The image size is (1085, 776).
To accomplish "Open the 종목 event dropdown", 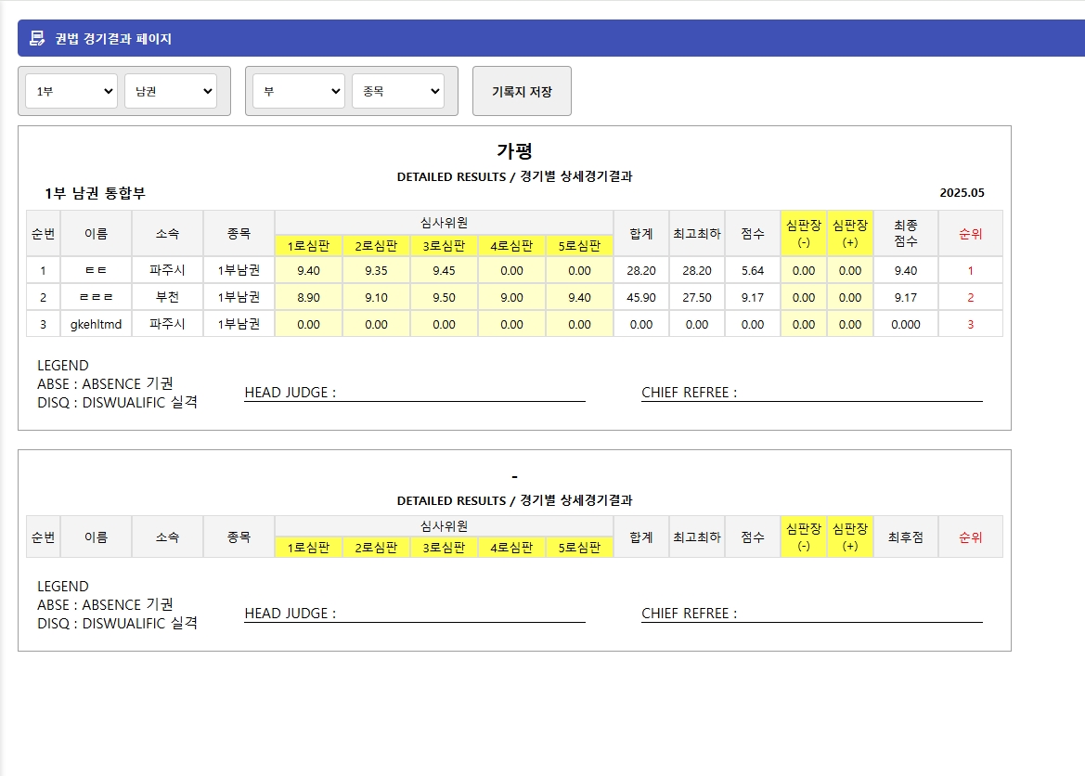I will click(398, 91).
